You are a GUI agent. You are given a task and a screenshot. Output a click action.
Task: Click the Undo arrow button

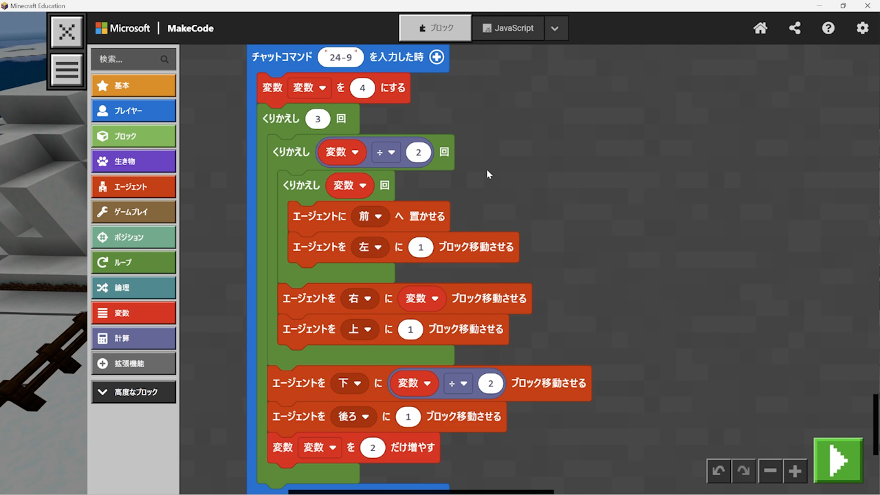tap(718, 471)
